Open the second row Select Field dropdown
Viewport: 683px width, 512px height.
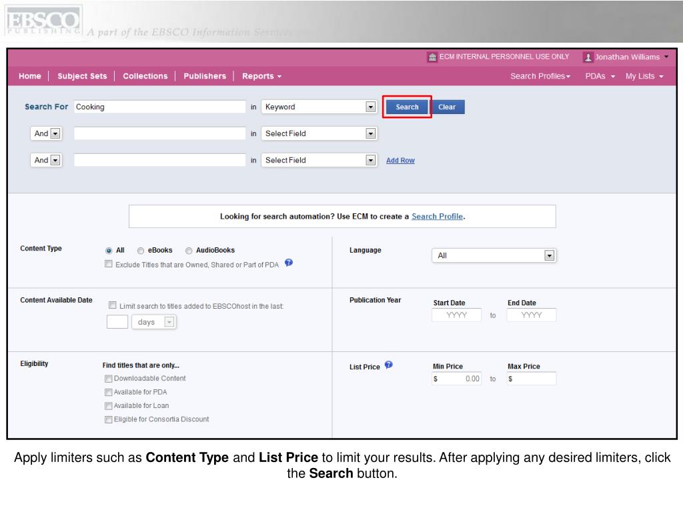[x=319, y=133]
